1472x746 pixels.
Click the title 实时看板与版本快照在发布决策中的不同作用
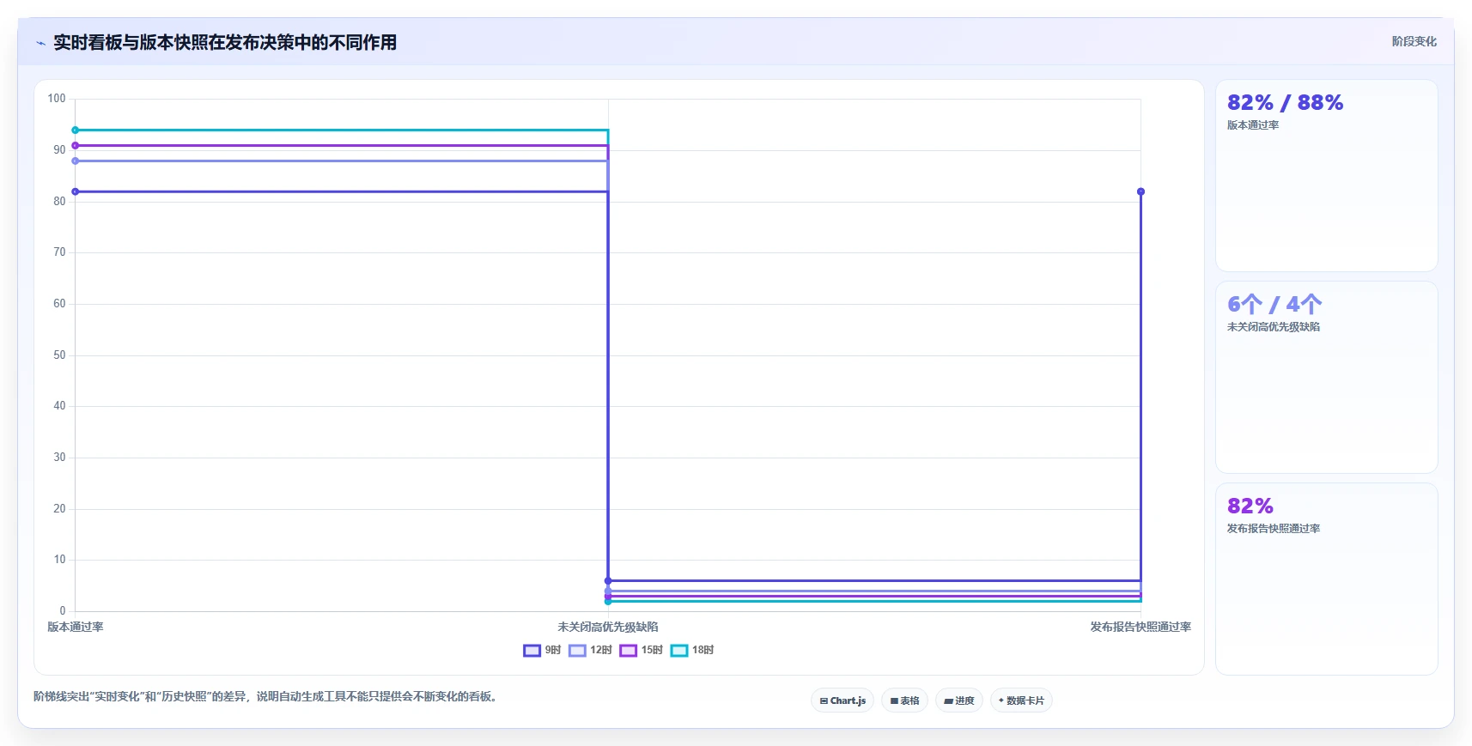point(225,43)
